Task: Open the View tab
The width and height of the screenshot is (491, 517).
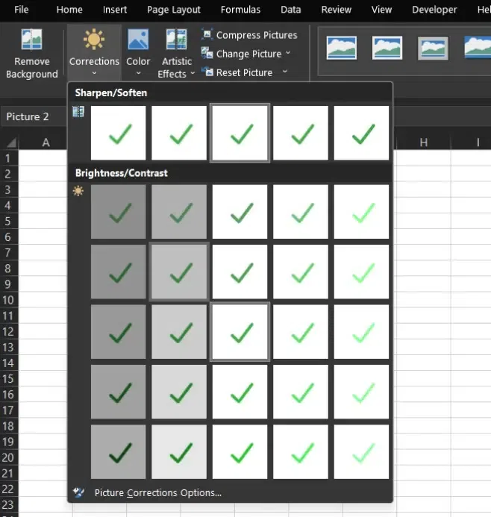Action: (381, 10)
